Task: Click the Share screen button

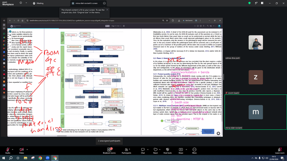Action: pos(181,151)
